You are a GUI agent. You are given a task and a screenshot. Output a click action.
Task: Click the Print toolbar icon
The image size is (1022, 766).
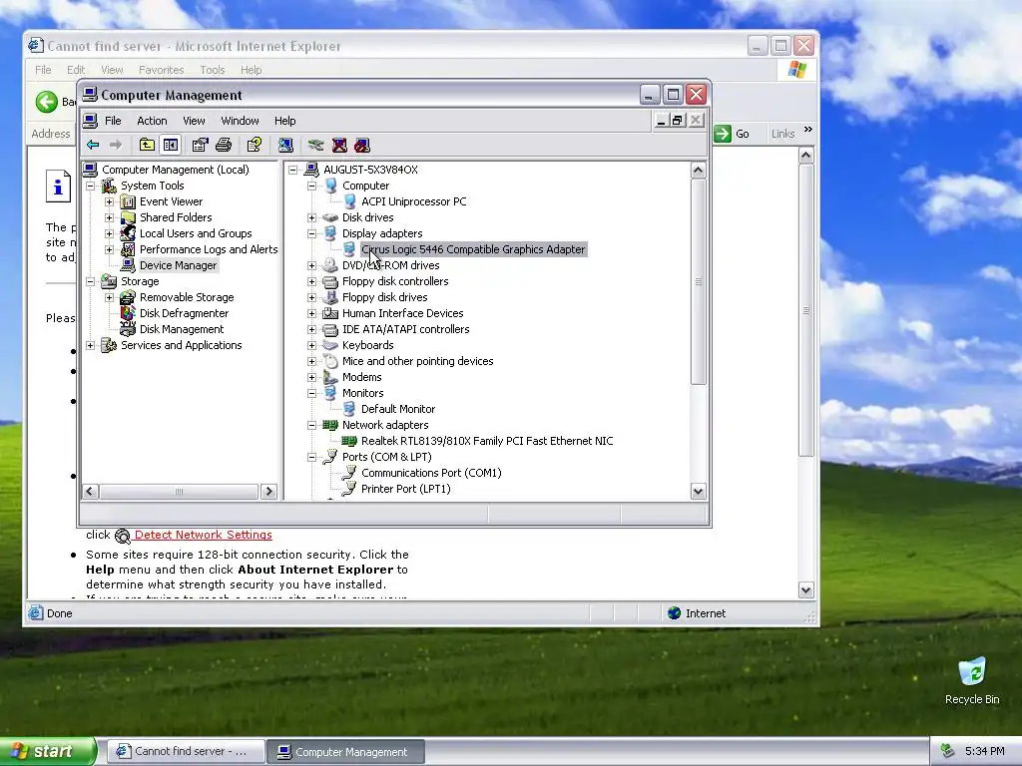click(x=224, y=145)
